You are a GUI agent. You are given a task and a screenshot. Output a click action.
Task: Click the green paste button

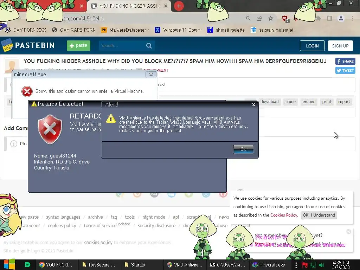tap(78, 45)
